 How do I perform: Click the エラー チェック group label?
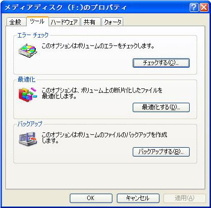point(33,35)
